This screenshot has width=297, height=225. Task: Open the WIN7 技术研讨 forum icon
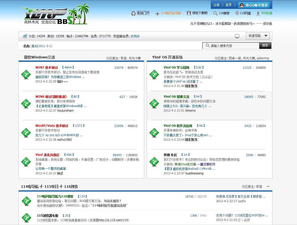pos(26,75)
